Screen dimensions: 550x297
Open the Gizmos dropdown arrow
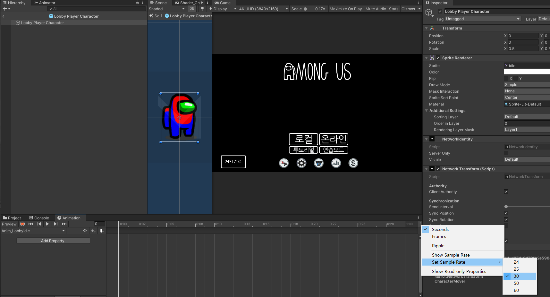pos(419,9)
